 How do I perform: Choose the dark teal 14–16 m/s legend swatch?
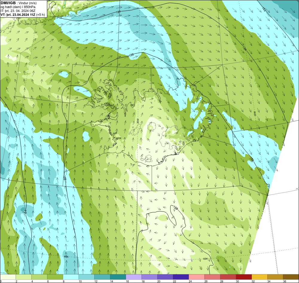(x=118, y=277)
